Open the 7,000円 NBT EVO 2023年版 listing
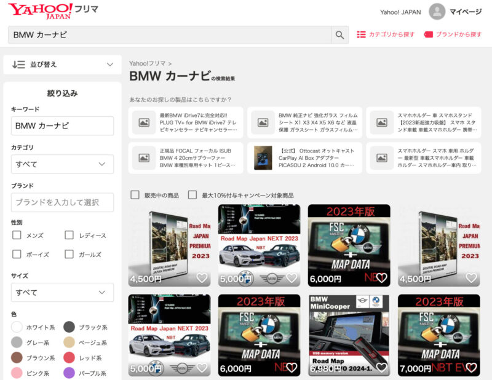Image resolution: width=492 pixels, height=380 pixels. point(439,335)
